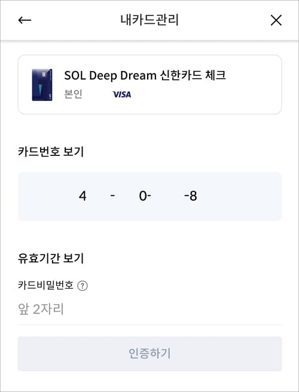Tap the SOL Deep Dream card thumbnail
The width and height of the screenshot is (299, 392).
[x=42, y=85]
